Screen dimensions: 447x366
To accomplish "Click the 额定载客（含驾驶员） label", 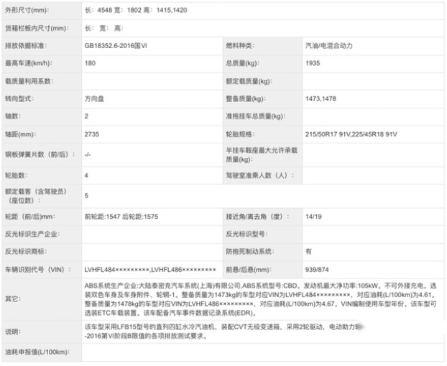I will [x=36, y=196].
